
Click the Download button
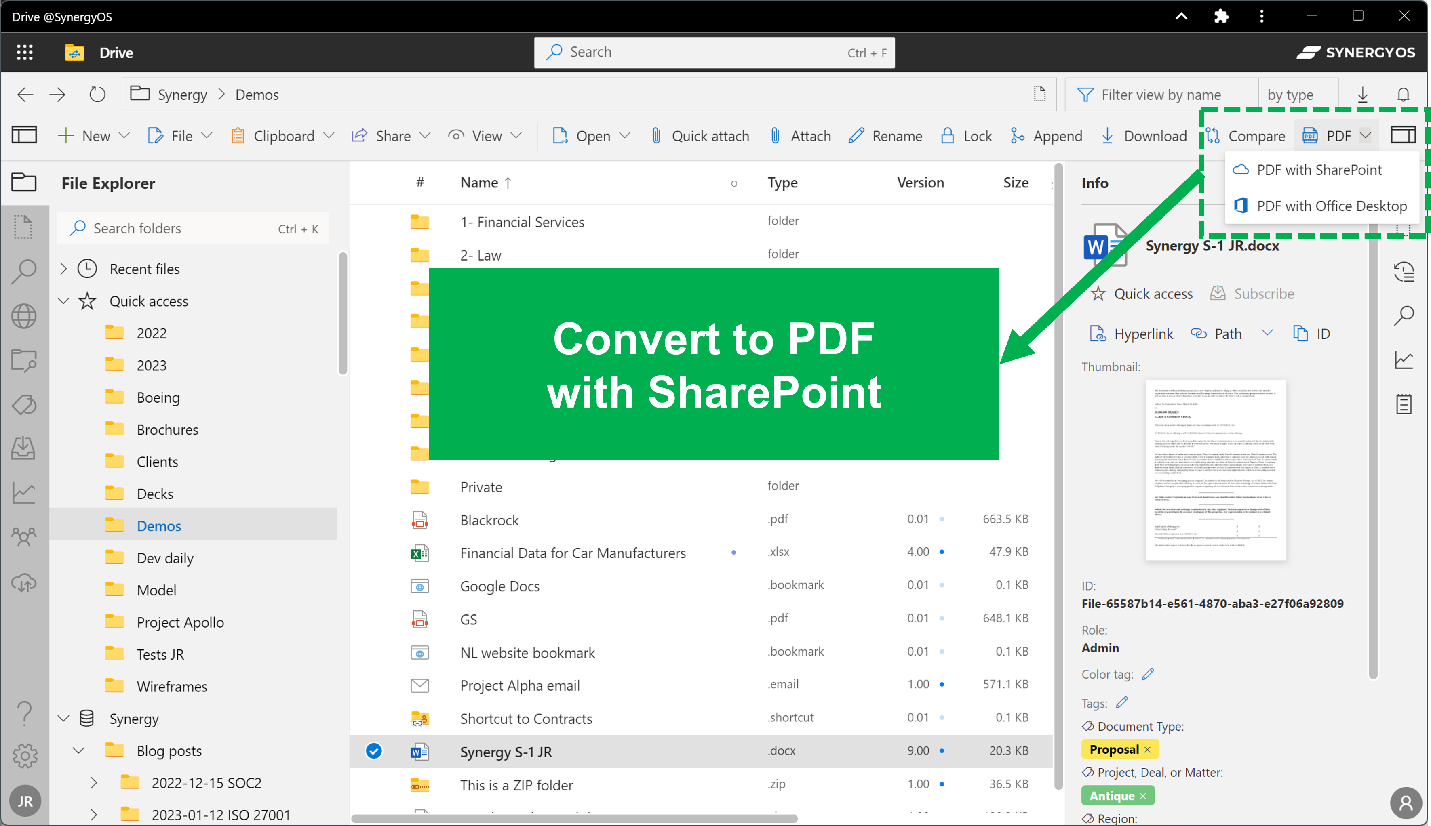point(1144,136)
